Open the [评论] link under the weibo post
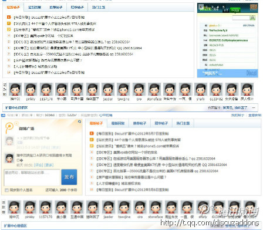263x230 pixels. 38,165
